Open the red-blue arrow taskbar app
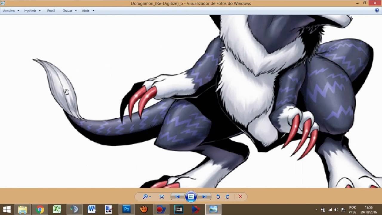This screenshot has height=215, width=382. [x=196, y=209]
